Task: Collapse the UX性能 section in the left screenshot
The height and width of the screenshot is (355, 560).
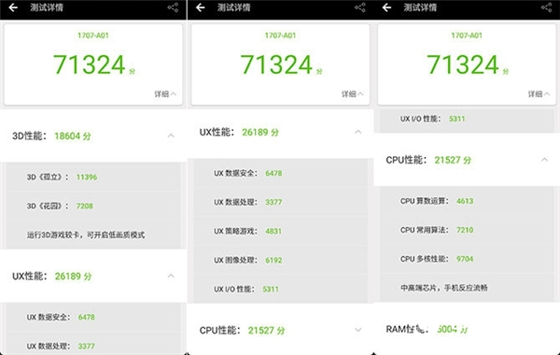Action: tap(171, 276)
